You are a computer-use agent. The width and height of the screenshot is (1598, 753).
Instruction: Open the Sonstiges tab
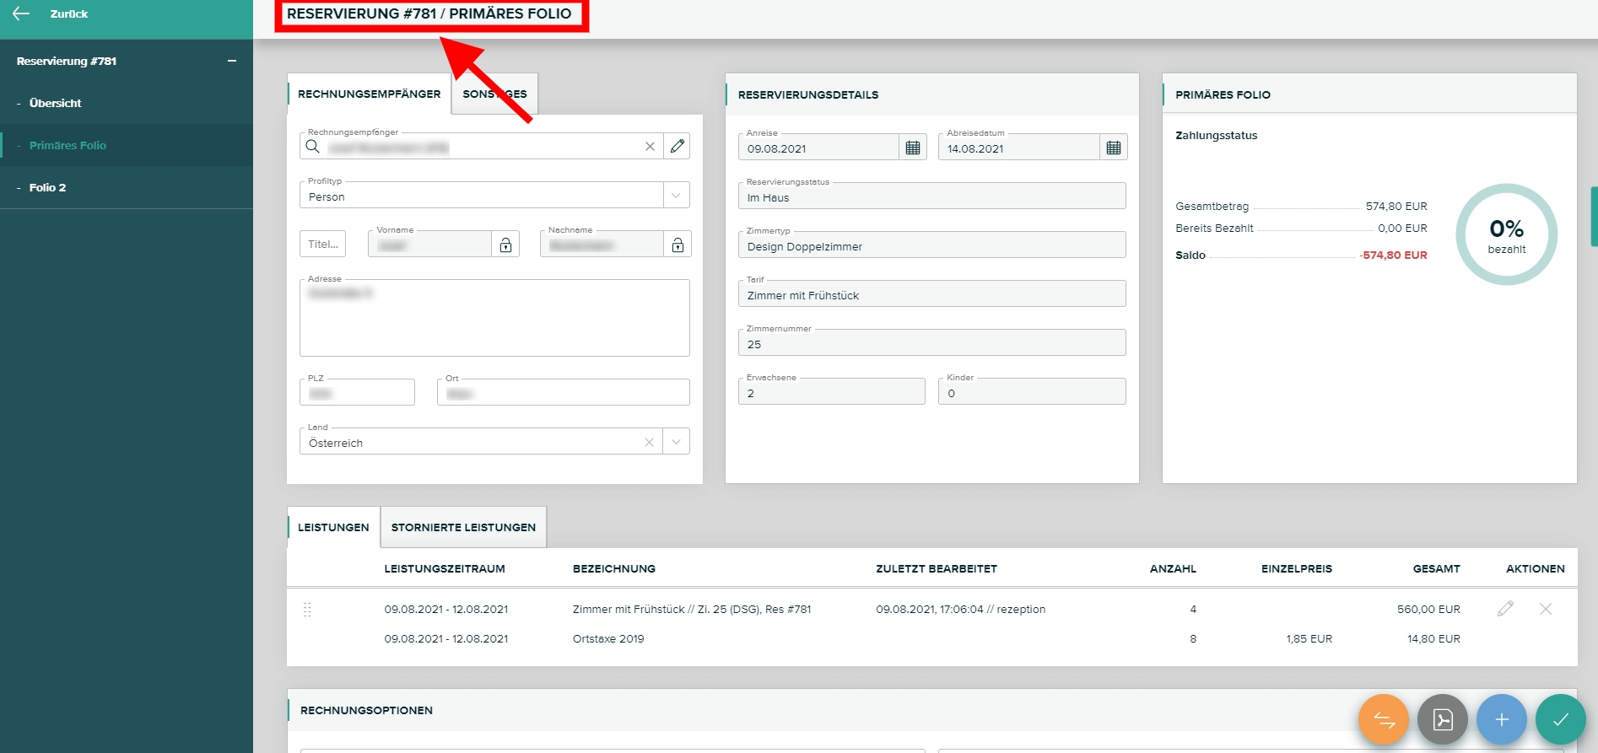click(494, 94)
